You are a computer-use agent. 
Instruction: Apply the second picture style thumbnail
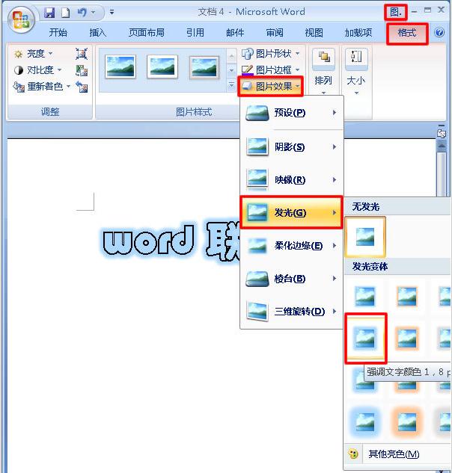(x=162, y=67)
